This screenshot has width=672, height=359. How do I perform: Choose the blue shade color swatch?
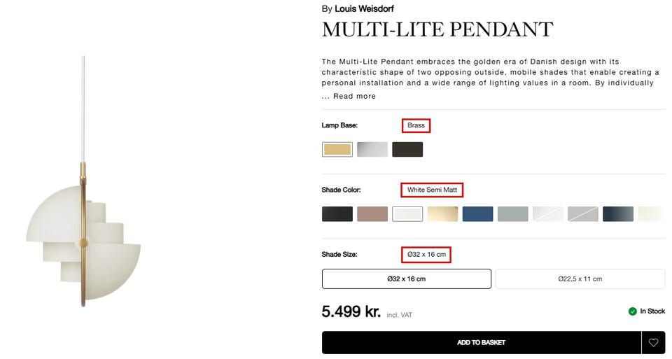477,214
